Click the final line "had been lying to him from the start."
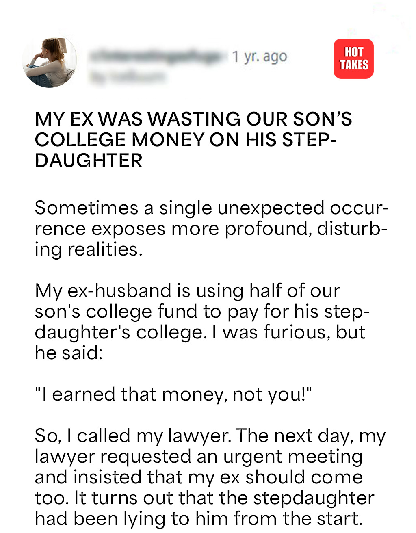Image resolution: width=416 pixels, height=533 pixels. pos(198,519)
